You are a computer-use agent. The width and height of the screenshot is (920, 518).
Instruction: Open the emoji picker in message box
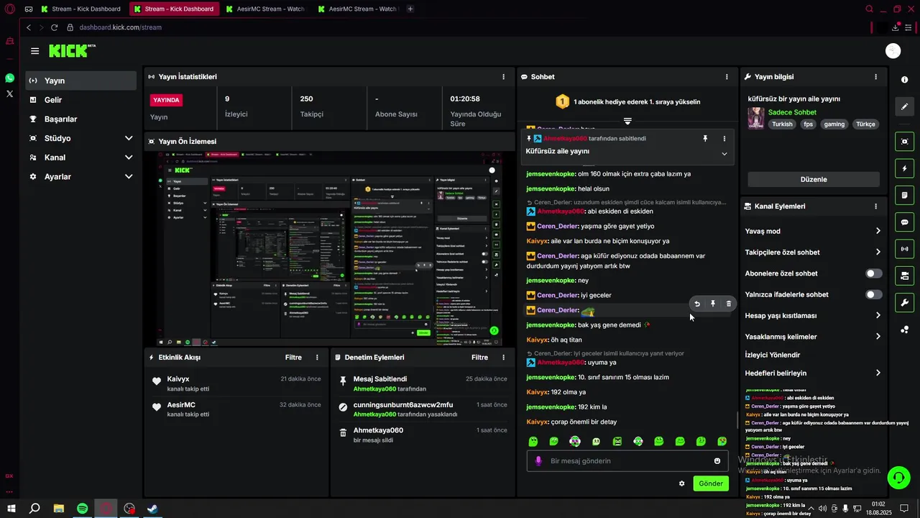point(717,461)
